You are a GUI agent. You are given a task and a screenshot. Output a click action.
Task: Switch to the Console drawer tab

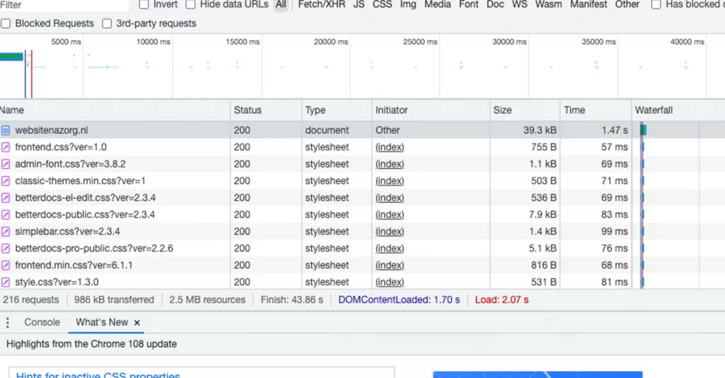42,323
